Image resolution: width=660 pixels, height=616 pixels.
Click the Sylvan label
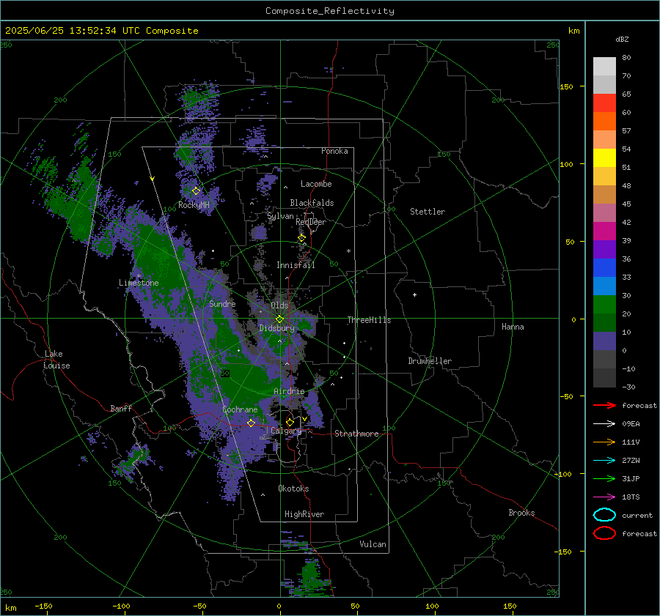280,216
